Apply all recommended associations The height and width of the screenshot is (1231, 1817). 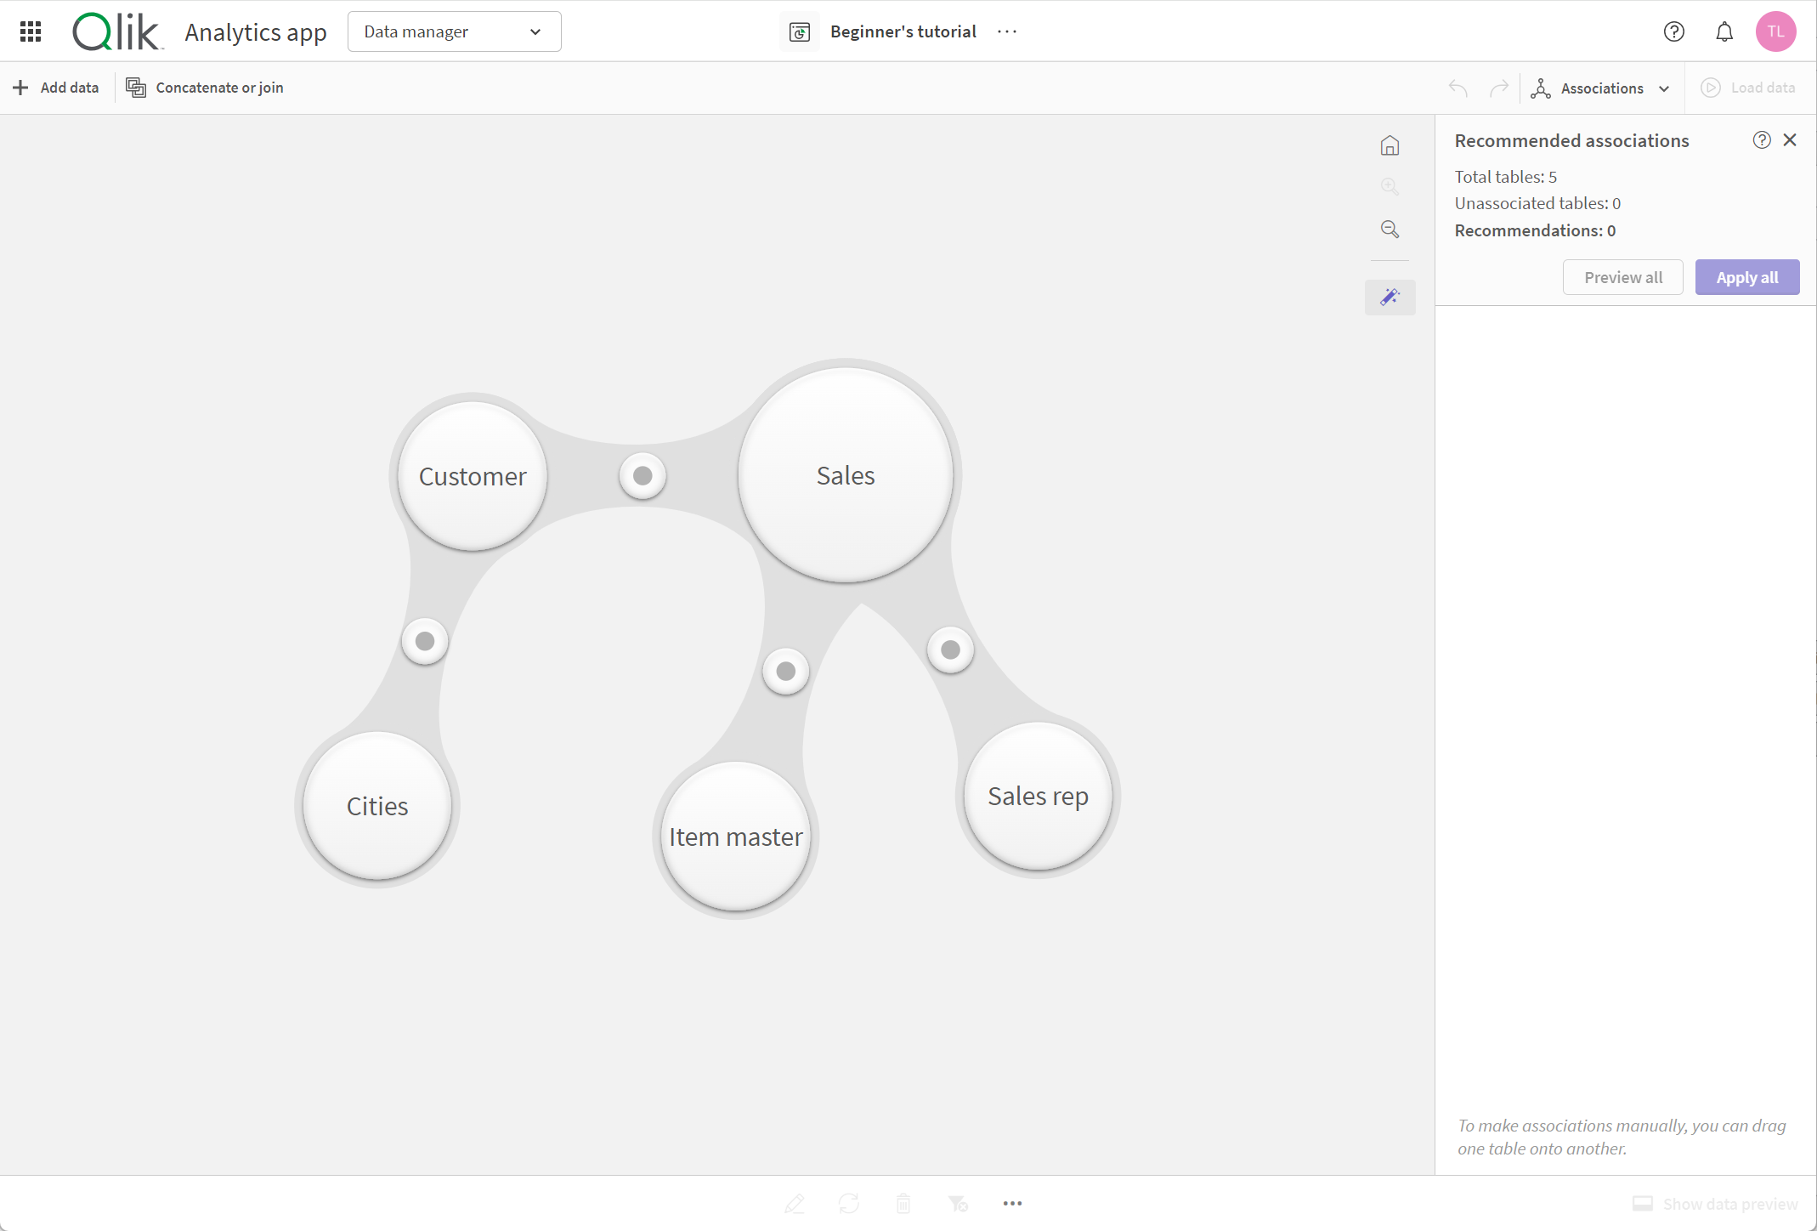(x=1747, y=276)
